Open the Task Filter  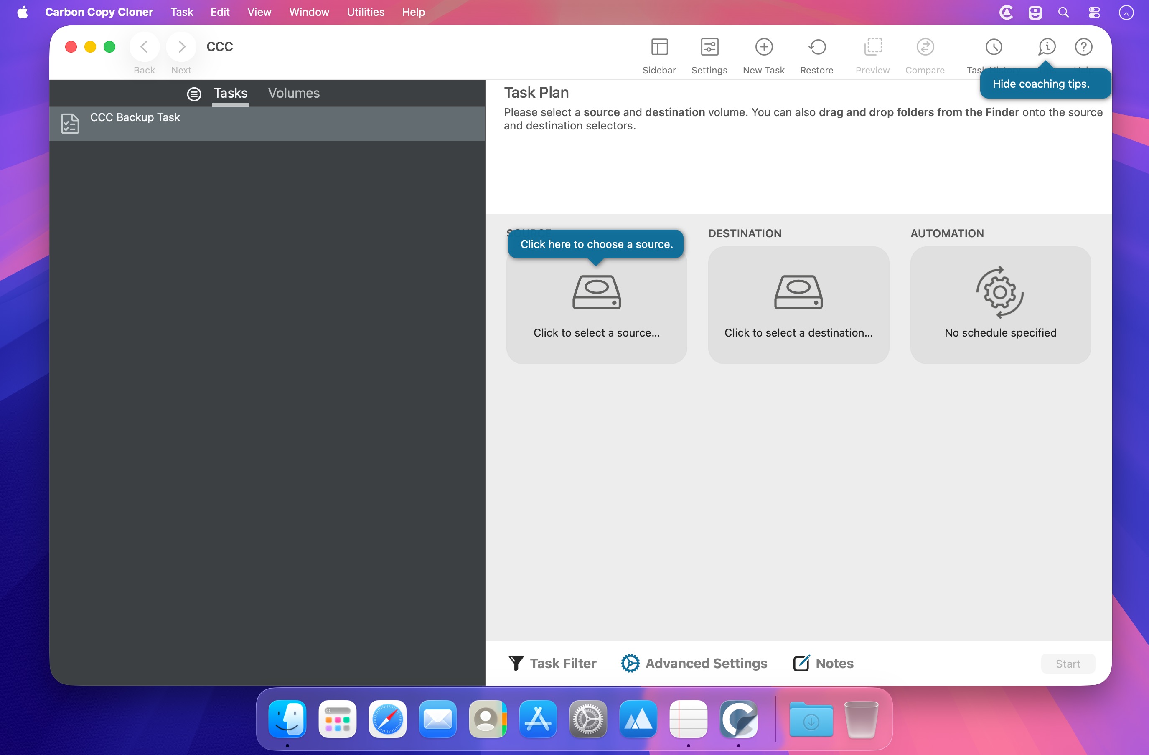[x=553, y=663]
